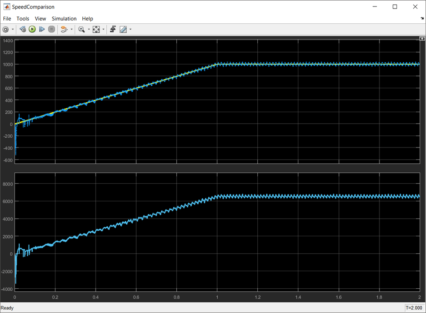Image resolution: width=426 pixels, height=313 pixels.
Task: Open the Simulation menu
Action: (x=64, y=18)
